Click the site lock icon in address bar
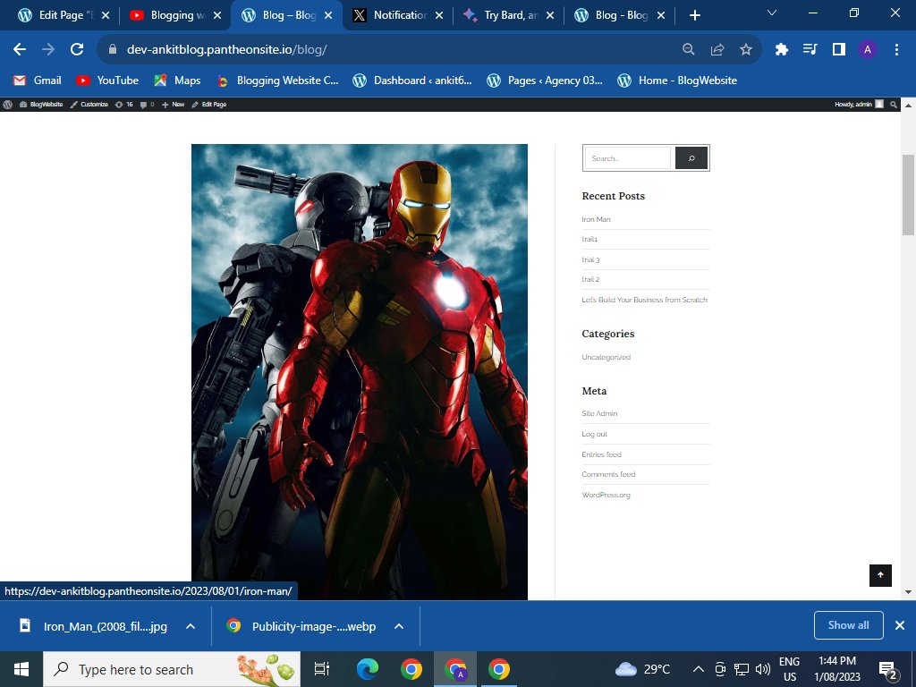The image size is (916, 687). coord(113,50)
